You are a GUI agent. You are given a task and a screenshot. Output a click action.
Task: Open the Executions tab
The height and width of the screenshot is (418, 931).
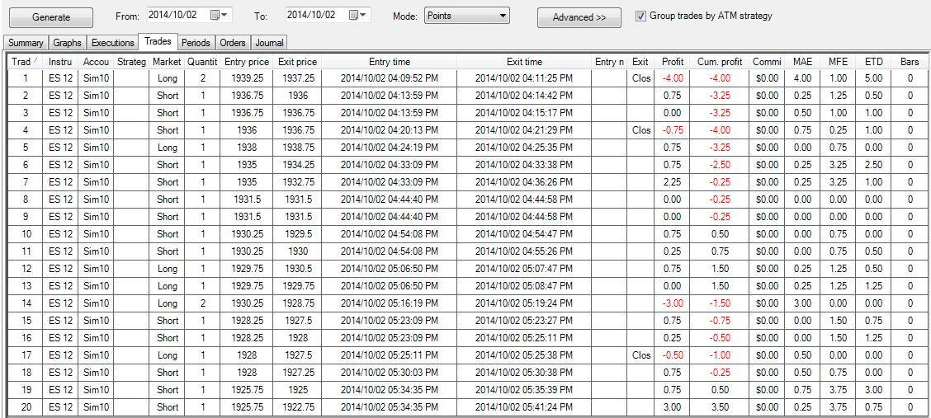(x=113, y=43)
